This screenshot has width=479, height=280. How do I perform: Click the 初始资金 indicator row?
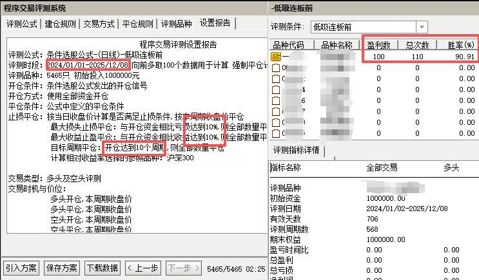[374, 198]
